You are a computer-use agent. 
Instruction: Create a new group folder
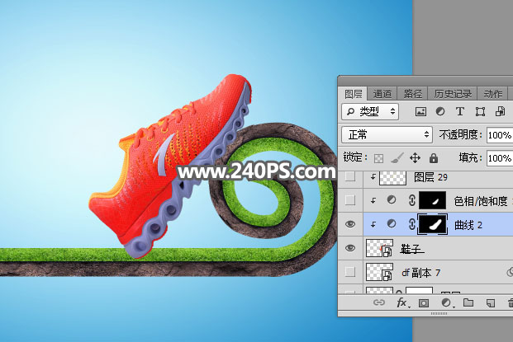[x=468, y=302]
